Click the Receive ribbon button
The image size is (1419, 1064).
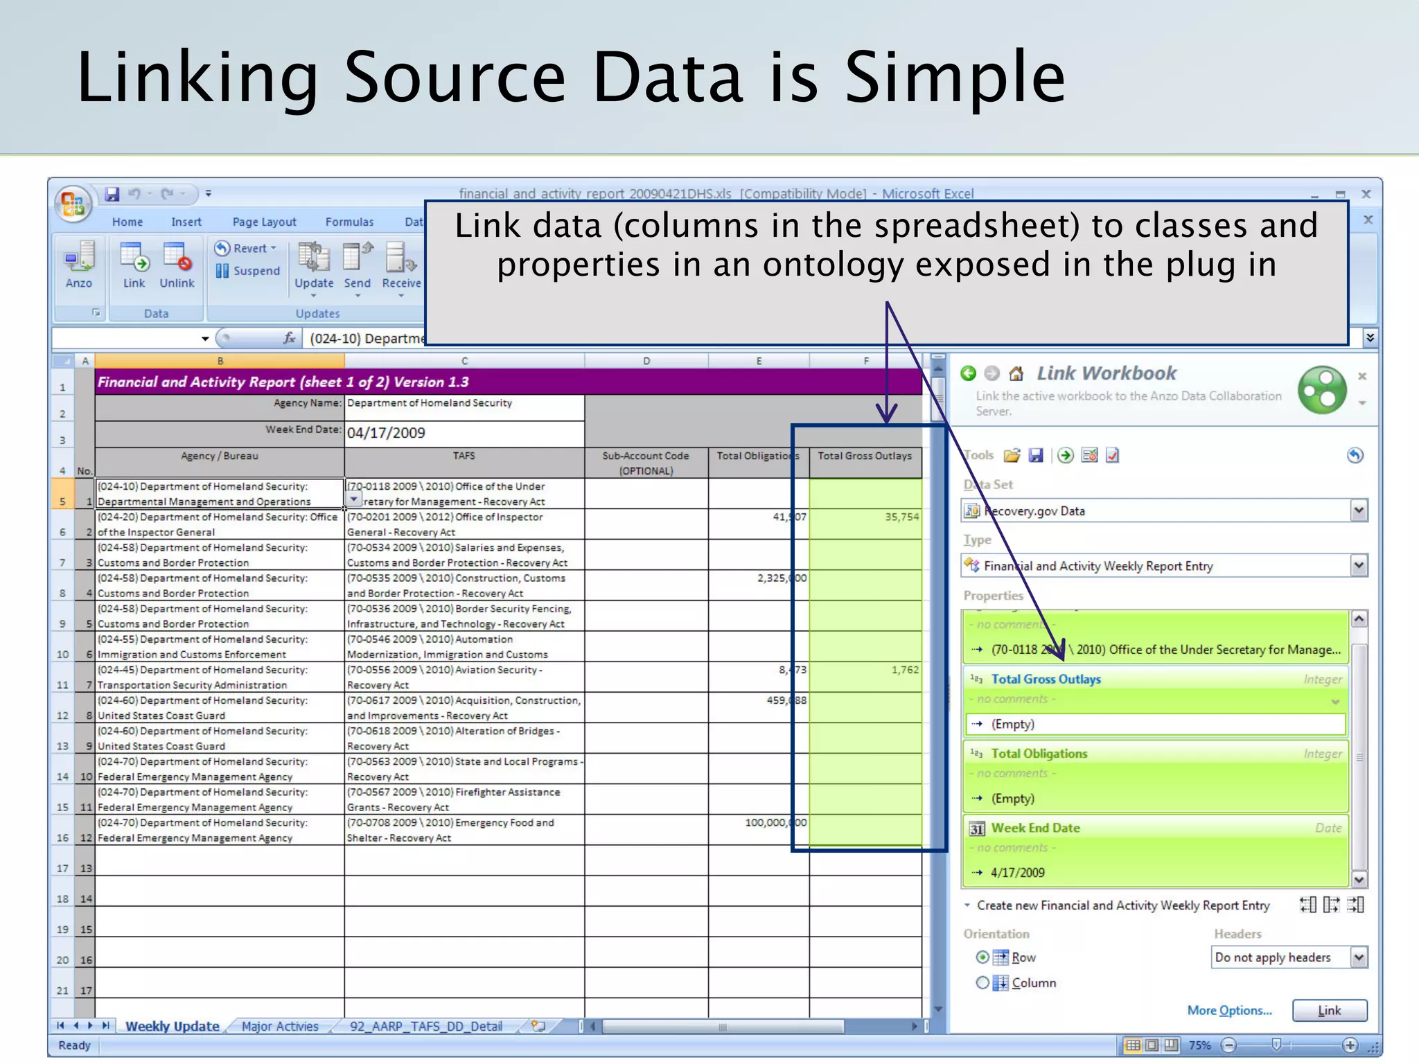tap(401, 269)
